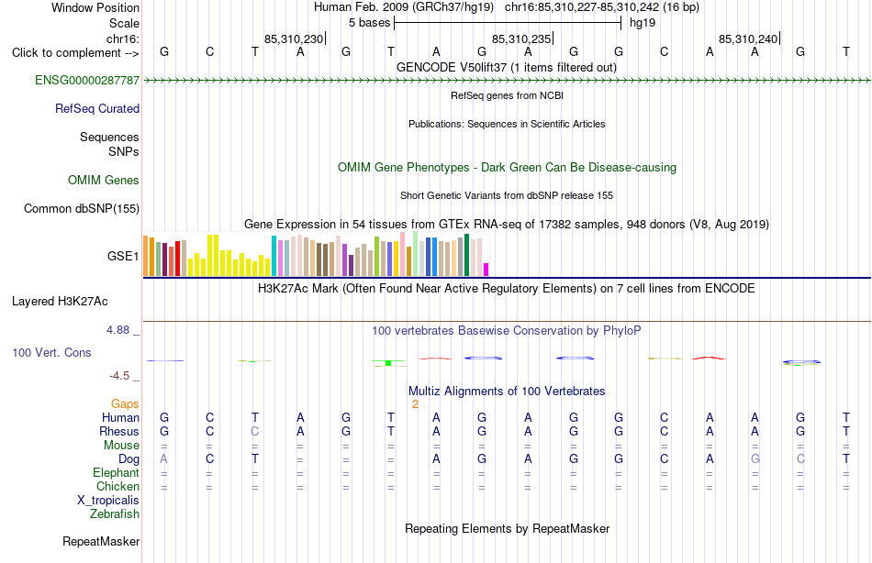Open the GTEx Gene Expression track title
Screen dimensions: 872x563
[x=507, y=225]
